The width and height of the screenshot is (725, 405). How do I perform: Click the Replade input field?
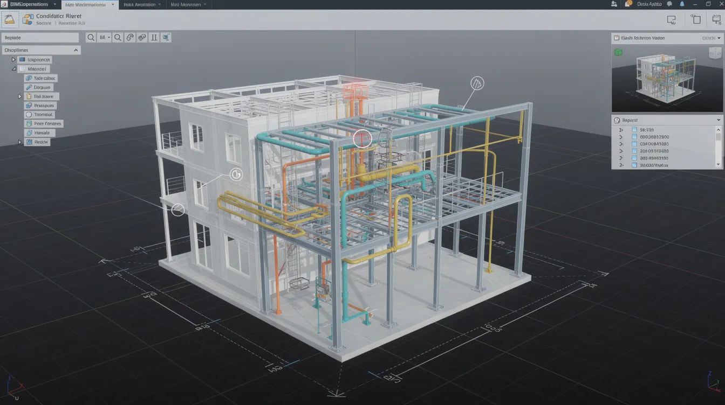click(x=40, y=38)
